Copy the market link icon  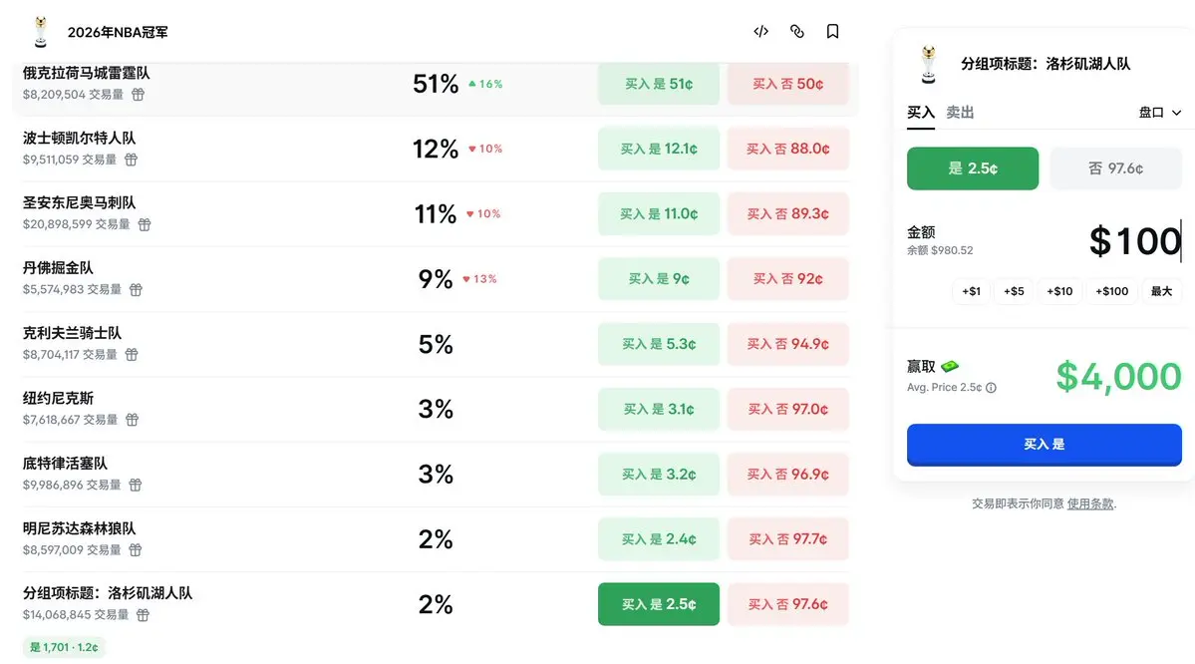coord(796,32)
